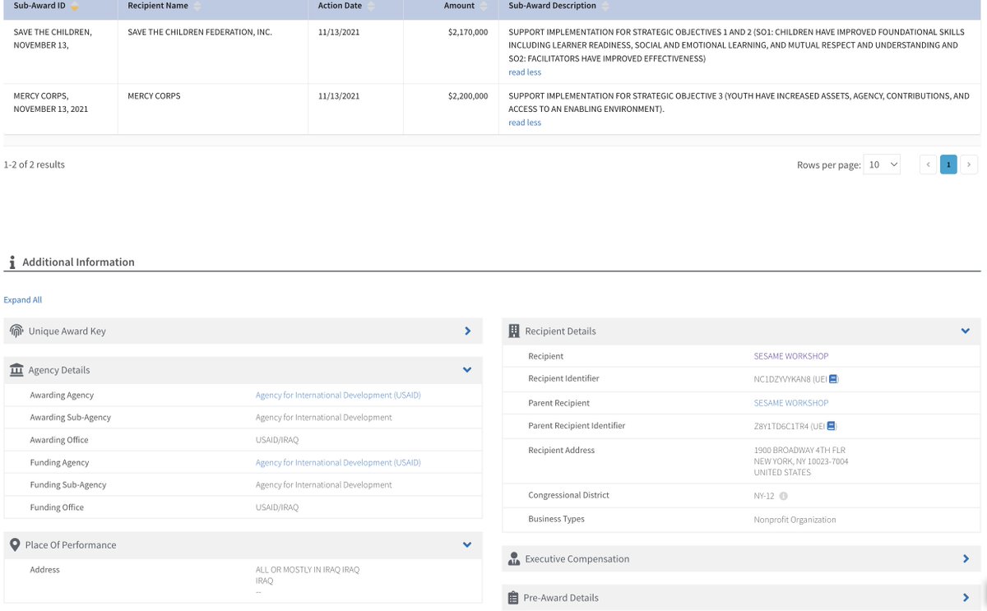Image resolution: width=987 pixels, height=611 pixels.
Task: Sort by Sub-Award Description column arrows
Action: [x=606, y=7]
